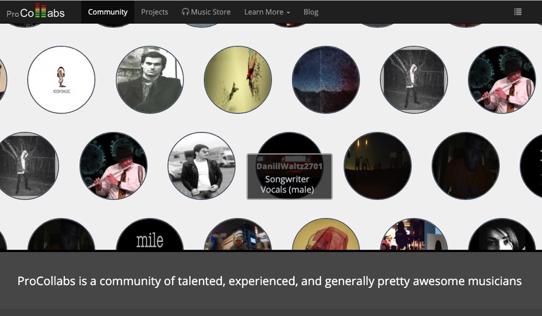Select the KOOKYSMUSIC profile avatar
The image size is (542, 316).
point(61,80)
